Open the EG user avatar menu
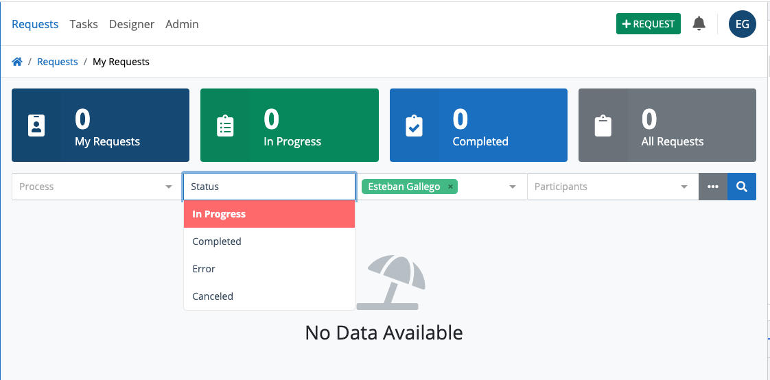 click(x=742, y=24)
